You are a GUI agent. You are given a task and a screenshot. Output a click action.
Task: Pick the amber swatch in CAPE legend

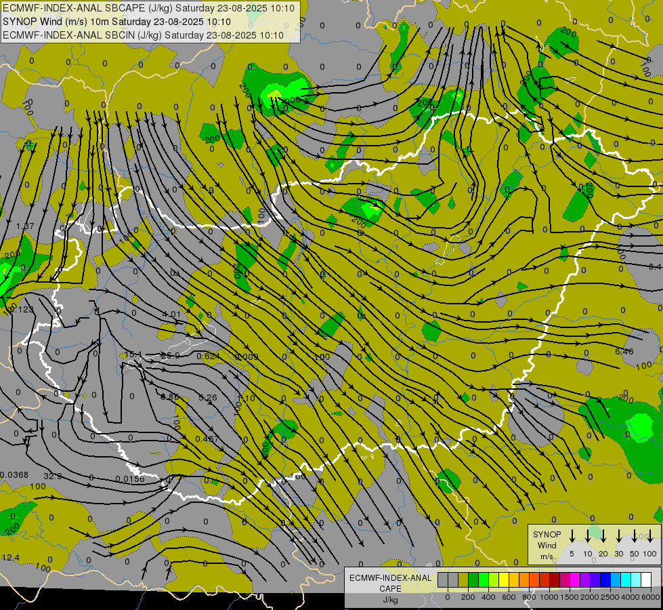514,579
